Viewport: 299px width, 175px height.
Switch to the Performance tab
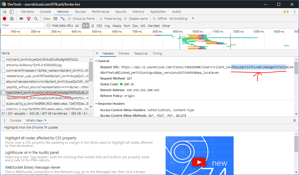(101, 12)
